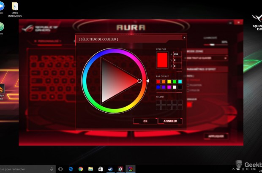Choose the green default color swatch
Image resolution: width=262 pixels, height=173 pixels.
coord(175,82)
